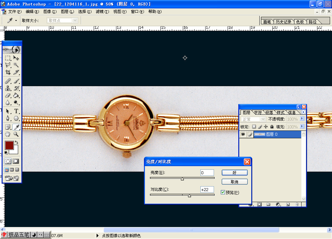Open blend mode 正常 dropdown
332x239 pixels.
click(263, 119)
